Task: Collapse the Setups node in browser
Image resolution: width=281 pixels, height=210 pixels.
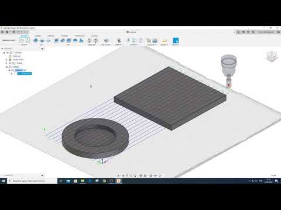Action: 6,66
